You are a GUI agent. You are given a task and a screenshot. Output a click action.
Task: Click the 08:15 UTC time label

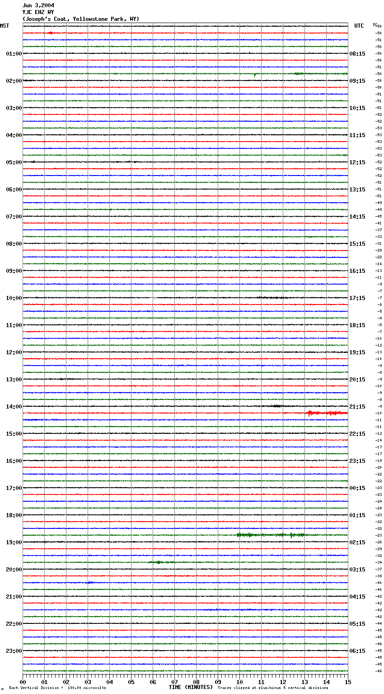click(x=357, y=54)
